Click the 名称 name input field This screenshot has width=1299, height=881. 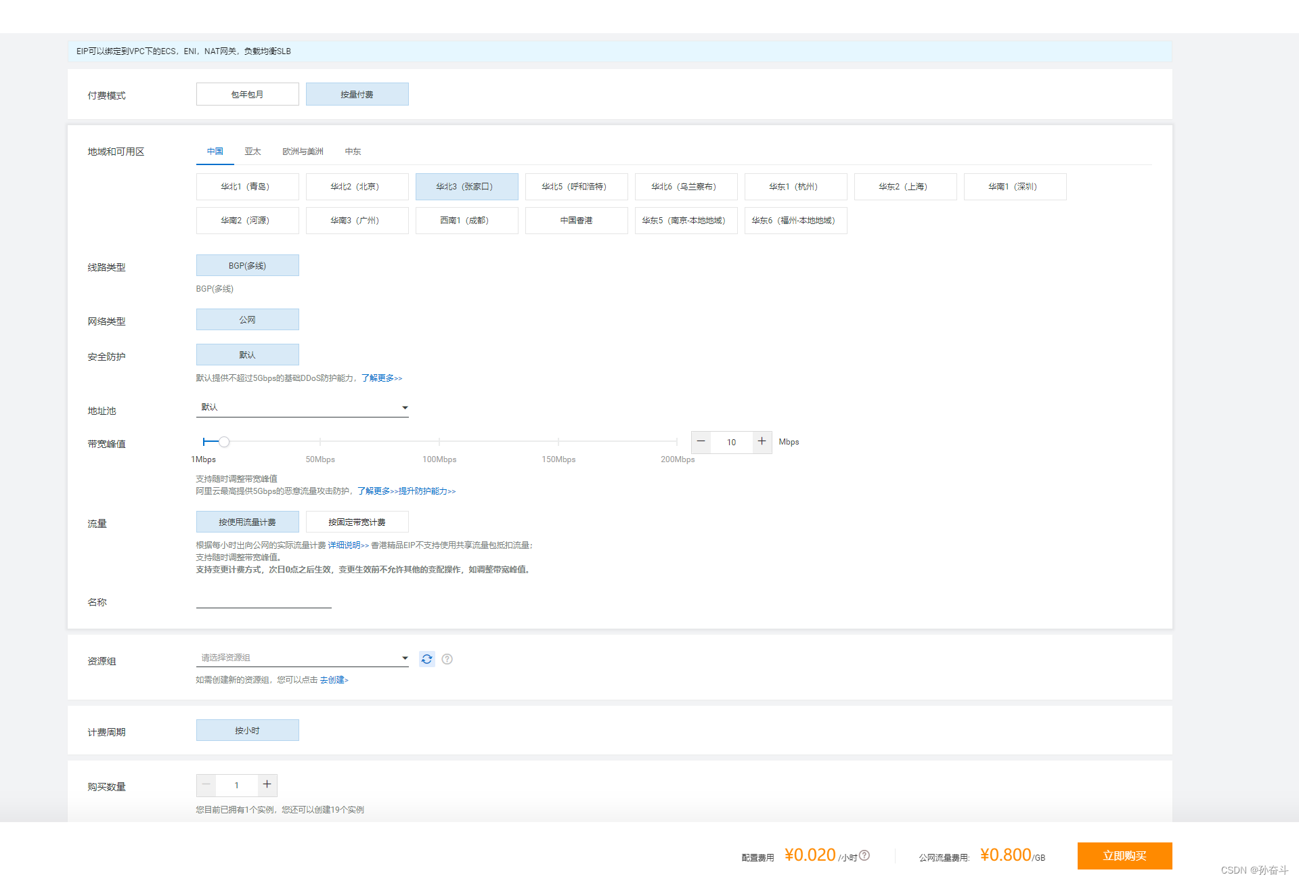point(264,601)
